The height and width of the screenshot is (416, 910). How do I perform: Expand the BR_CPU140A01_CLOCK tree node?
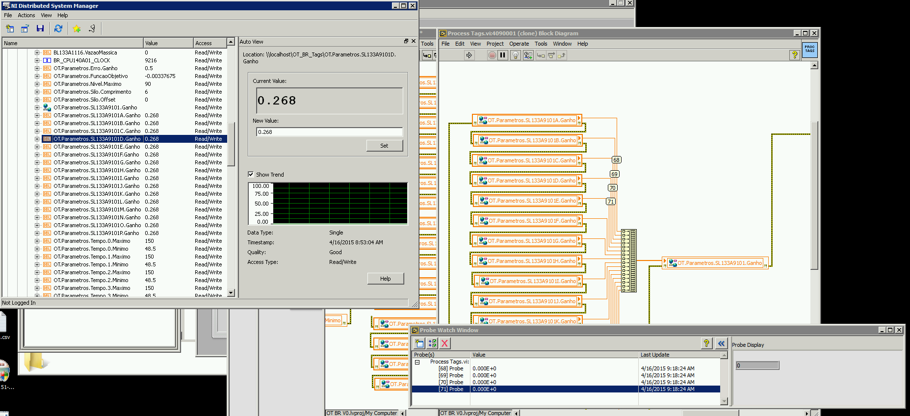click(x=37, y=60)
